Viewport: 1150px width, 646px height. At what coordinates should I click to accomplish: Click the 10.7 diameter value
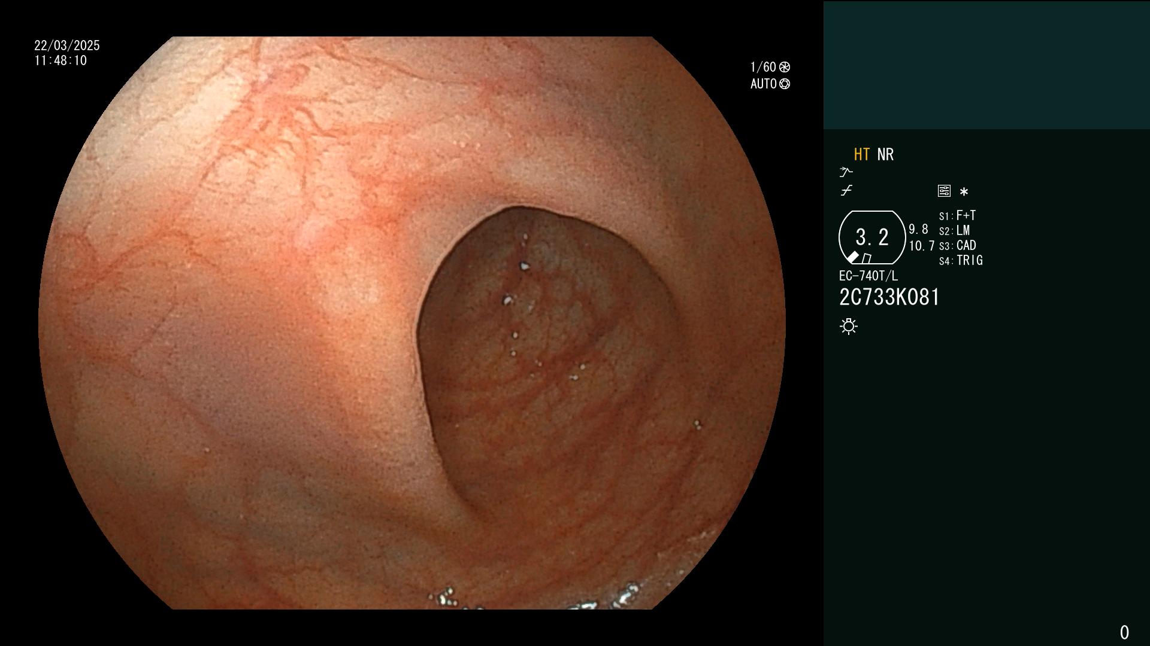921,246
